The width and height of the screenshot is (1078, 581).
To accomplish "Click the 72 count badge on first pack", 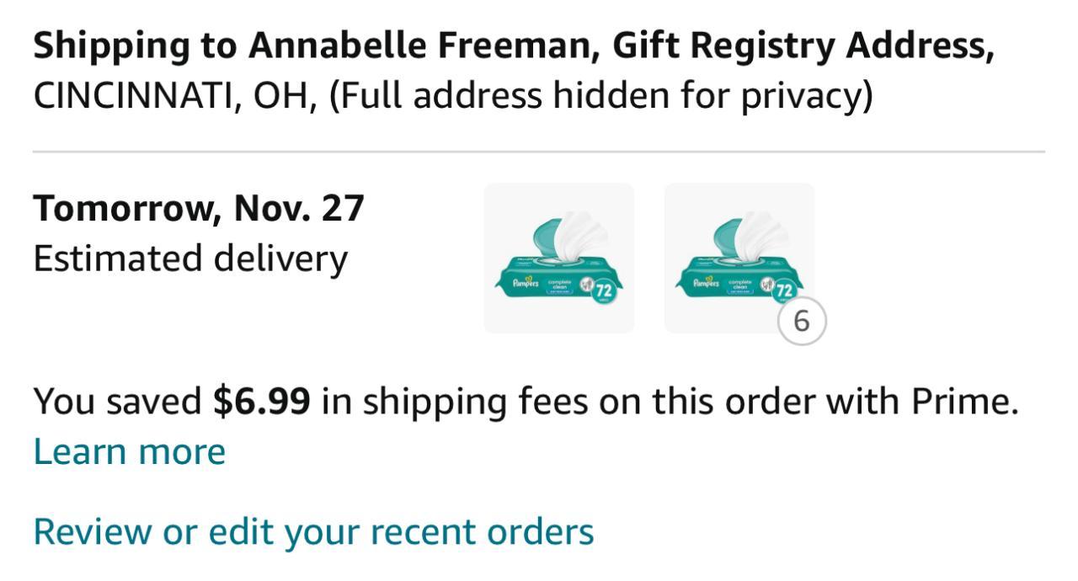I will pos(603,291).
